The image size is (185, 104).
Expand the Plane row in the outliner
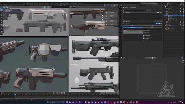pos(166,29)
